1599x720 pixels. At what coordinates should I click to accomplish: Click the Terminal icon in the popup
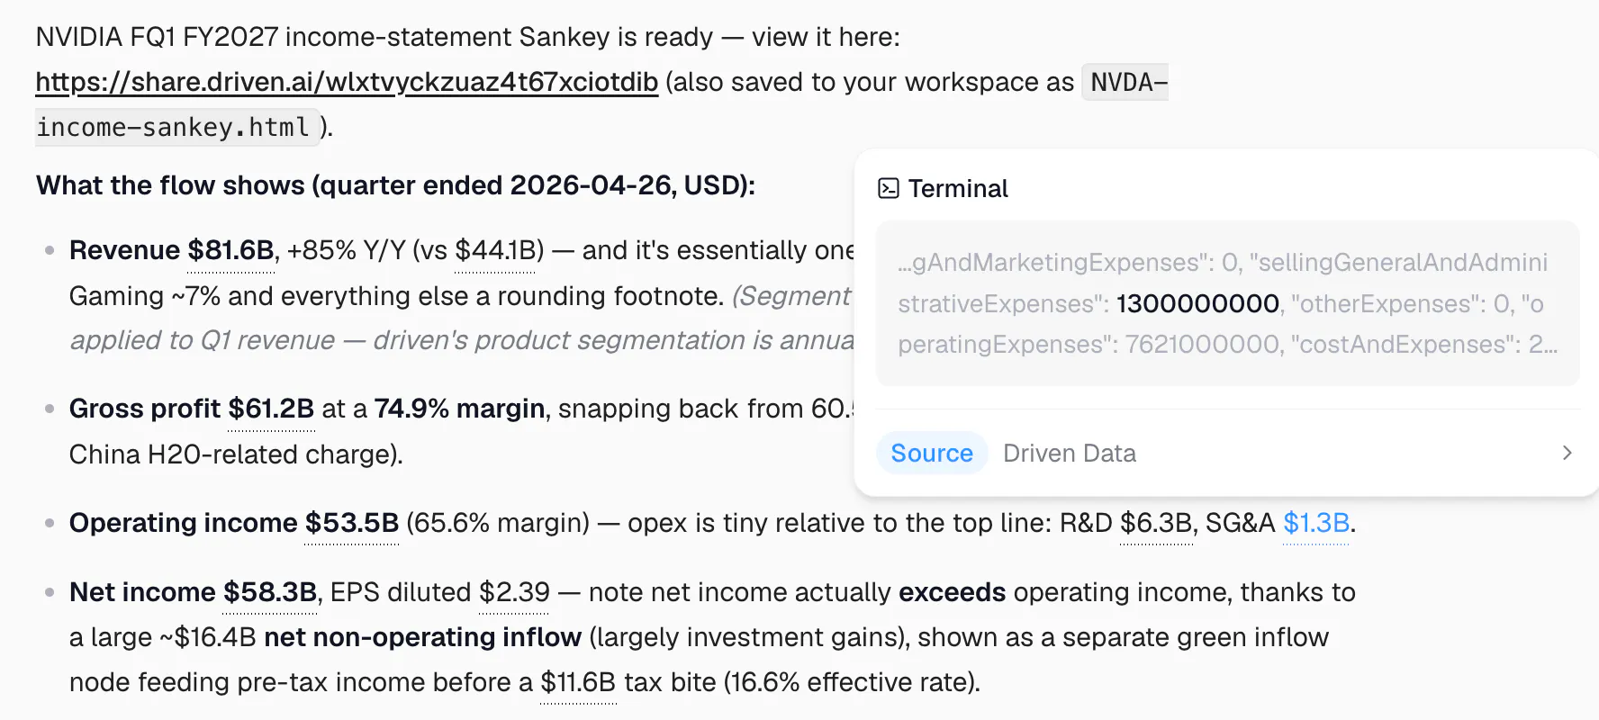pos(889,188)
